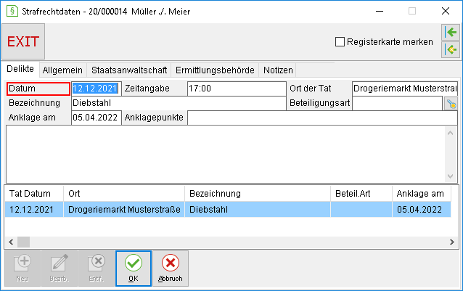The width and height of the screenshot is (463, 291).
Task: Select table cell 05.04.2022 under Anklage am
Action: tap(422, 210)
